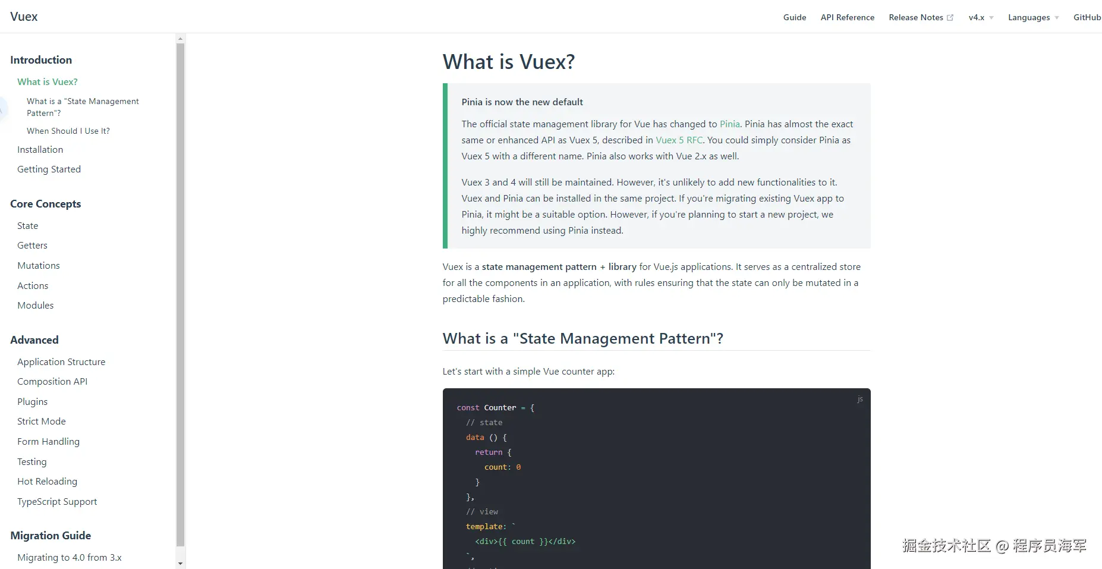Open the Getting Started sidebar page
Screen dimensions: 1102x569
[49, 169]
